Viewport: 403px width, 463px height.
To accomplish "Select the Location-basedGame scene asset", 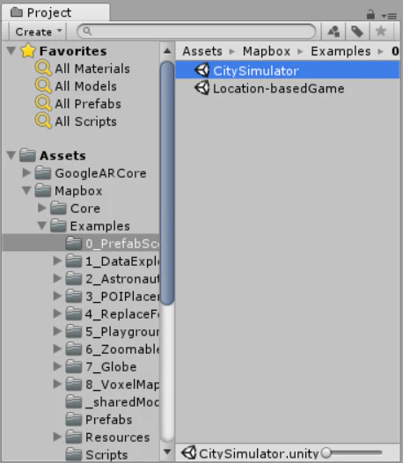I will [x=288, y=88].
